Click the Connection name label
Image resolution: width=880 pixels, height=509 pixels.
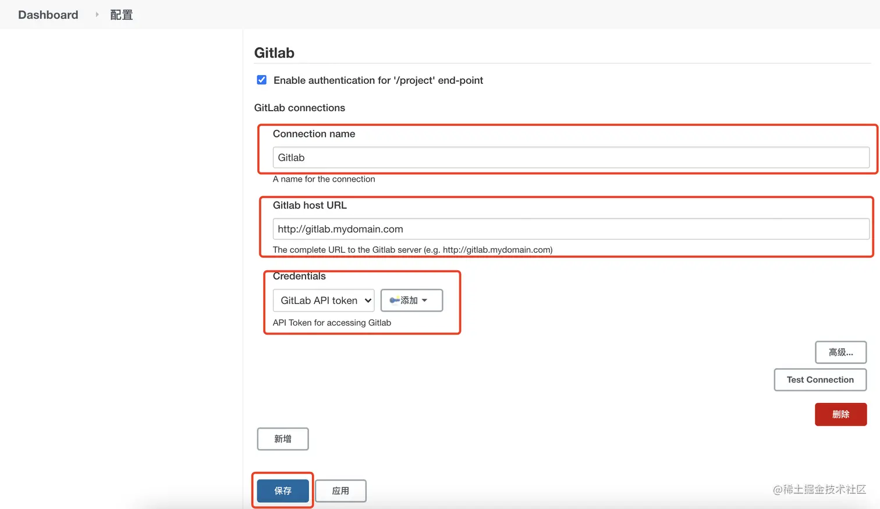pyautogui.click(x=314, y=134)
